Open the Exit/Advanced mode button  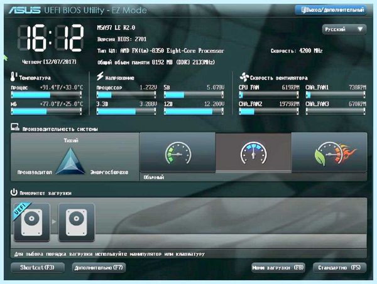[x=331, y=10]
